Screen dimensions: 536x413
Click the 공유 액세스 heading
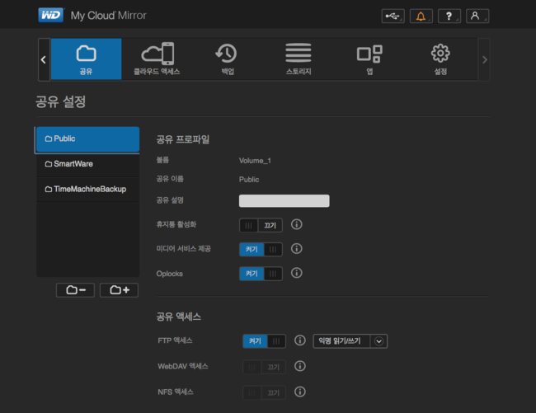click(x=179, y=317)
